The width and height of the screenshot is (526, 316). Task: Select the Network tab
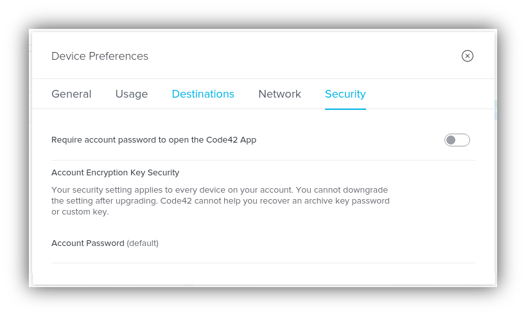279,94
